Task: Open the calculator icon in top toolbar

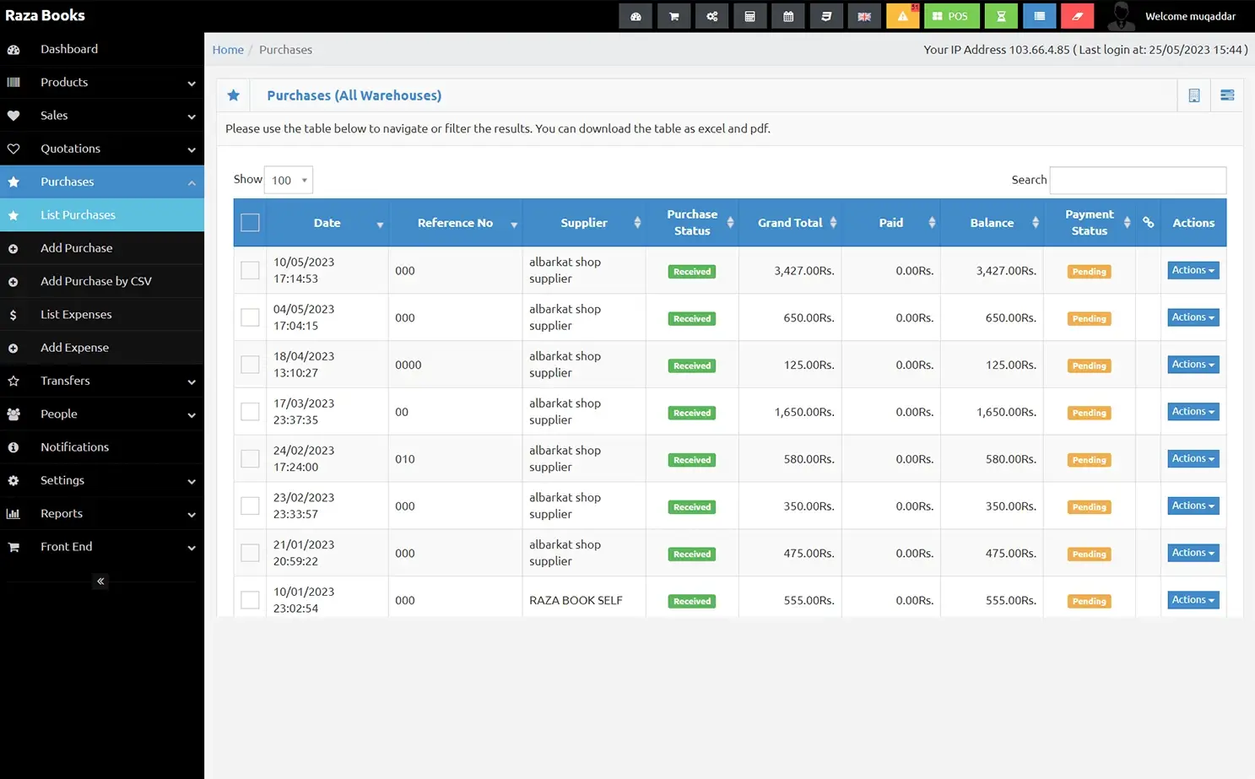Action: click(749, 16)
